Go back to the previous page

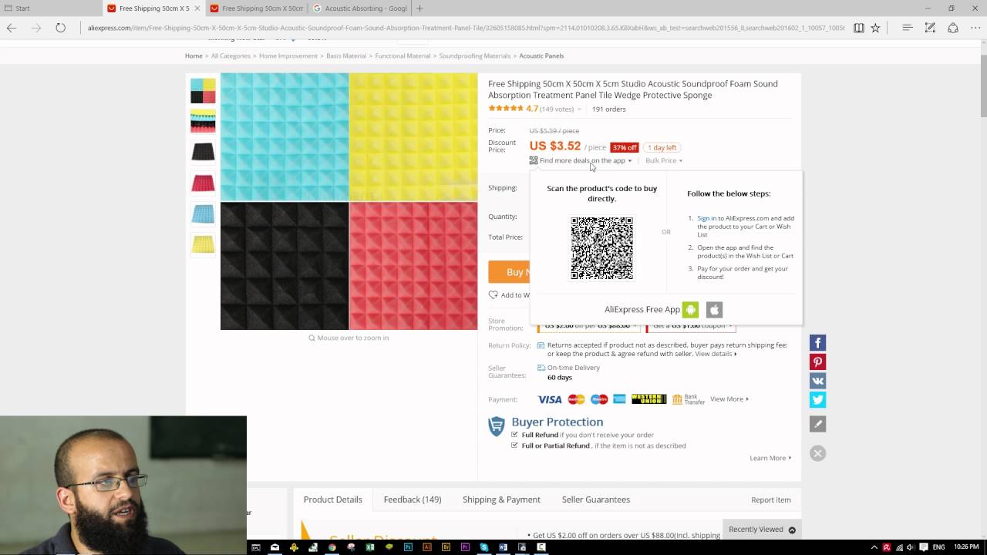point(12,28)
